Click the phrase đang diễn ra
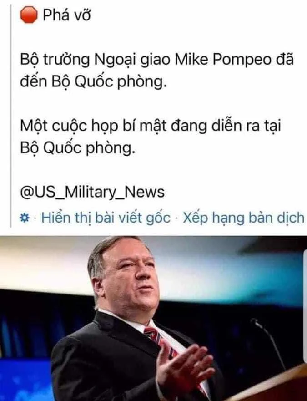The image size is (307, 401). click(215, 126)
